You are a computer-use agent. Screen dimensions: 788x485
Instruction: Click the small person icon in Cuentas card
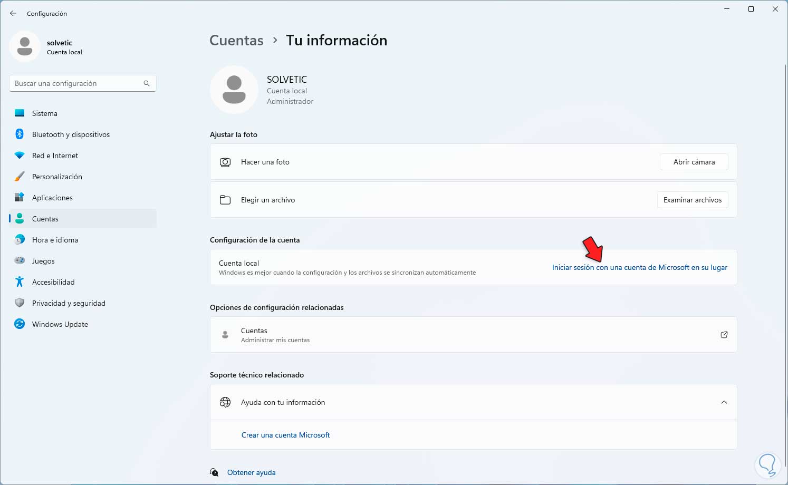coord(225,335)
